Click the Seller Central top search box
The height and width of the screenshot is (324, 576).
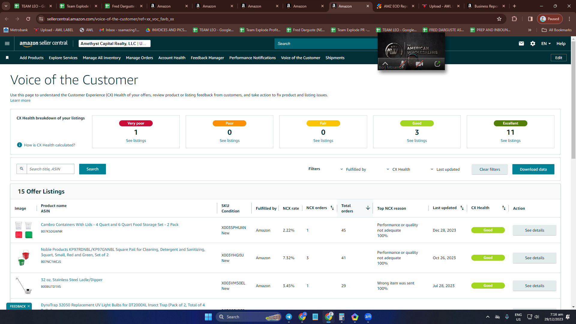pos(326,43)
